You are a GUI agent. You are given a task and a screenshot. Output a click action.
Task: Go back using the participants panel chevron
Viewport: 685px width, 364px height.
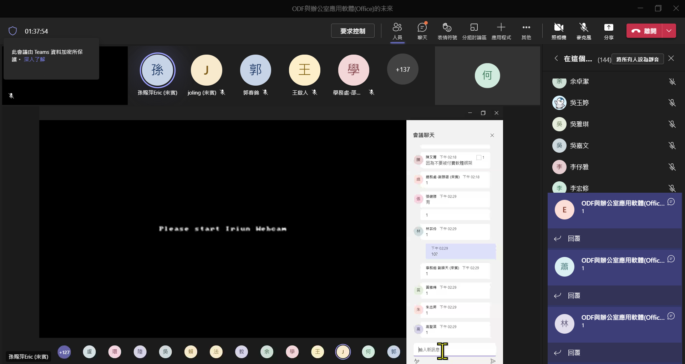[x=556, y=58]
